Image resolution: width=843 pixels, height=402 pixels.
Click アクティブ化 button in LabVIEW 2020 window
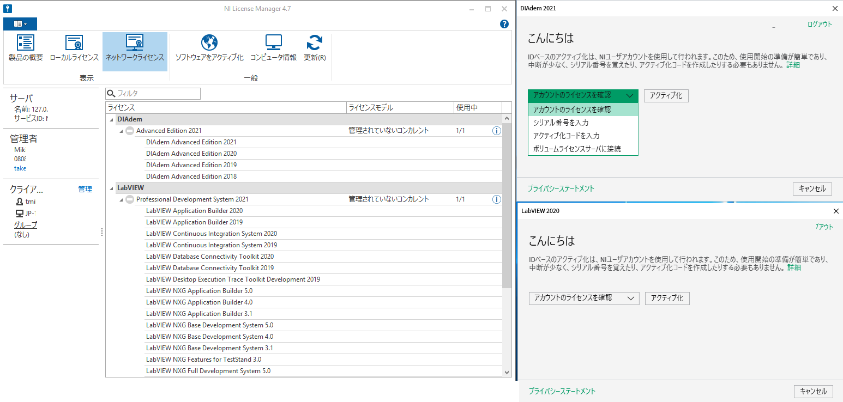pos(667,298)
